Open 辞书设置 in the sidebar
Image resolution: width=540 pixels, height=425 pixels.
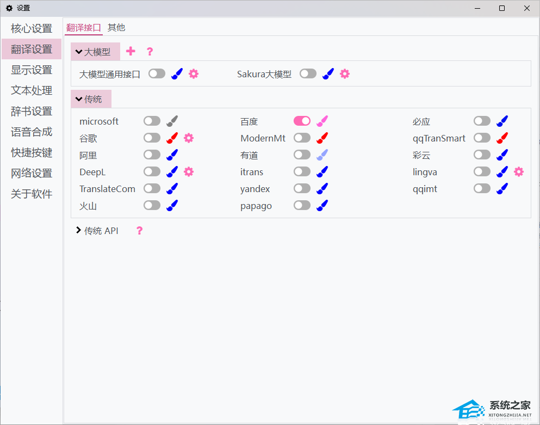[x=32, y=111]
